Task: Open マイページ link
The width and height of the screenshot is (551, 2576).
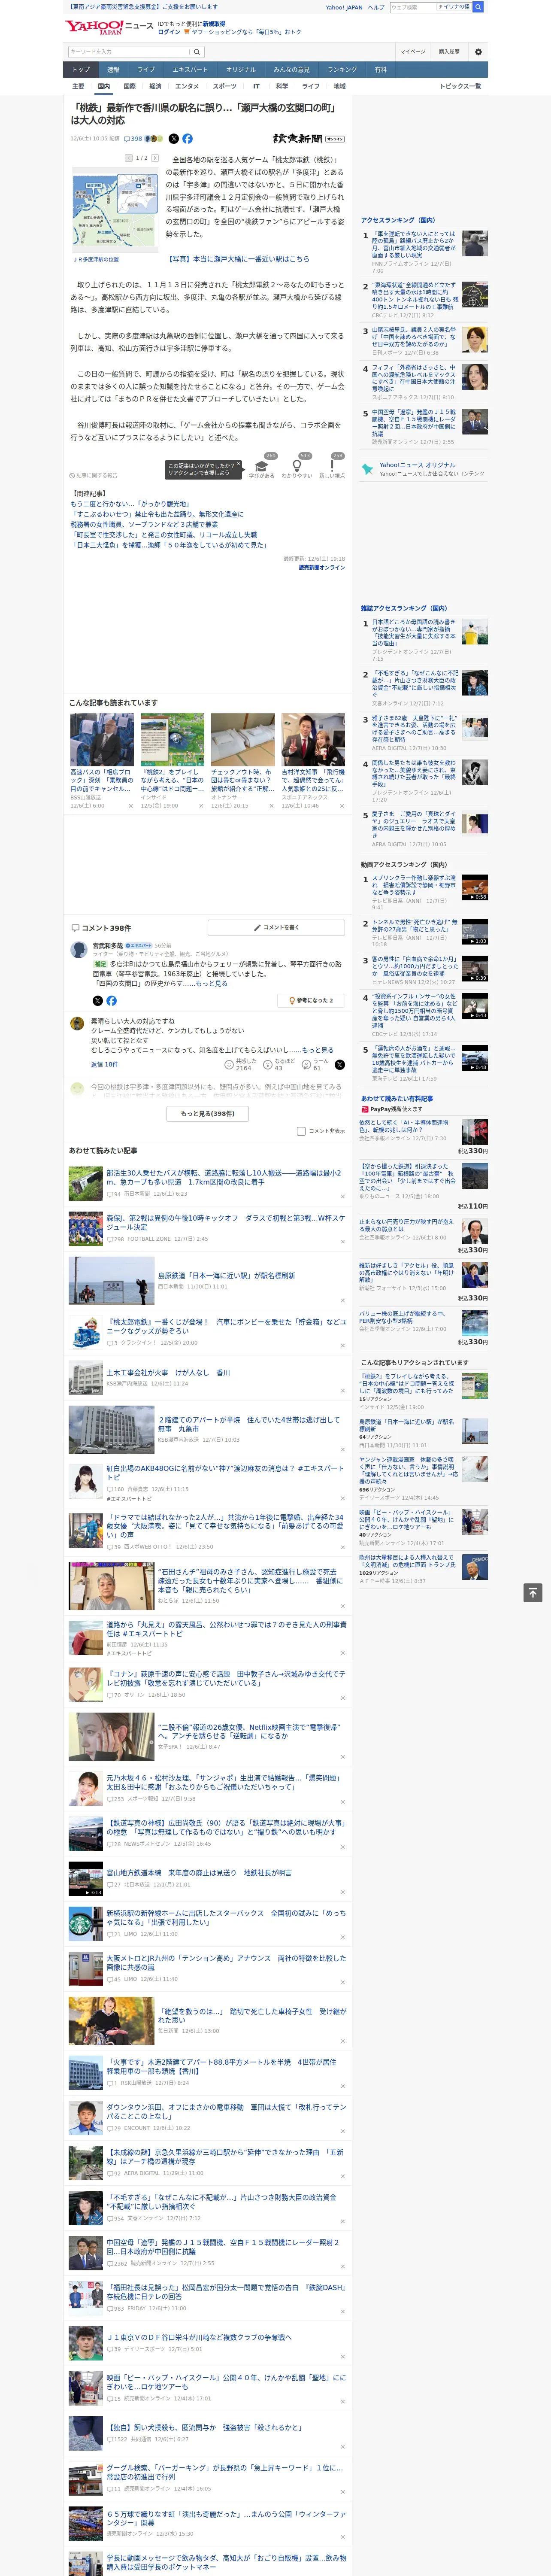Action: tap(413, 51)
